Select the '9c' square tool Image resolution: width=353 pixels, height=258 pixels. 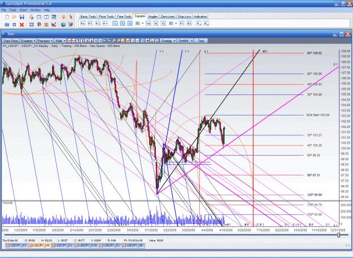(x=98, y=23)
